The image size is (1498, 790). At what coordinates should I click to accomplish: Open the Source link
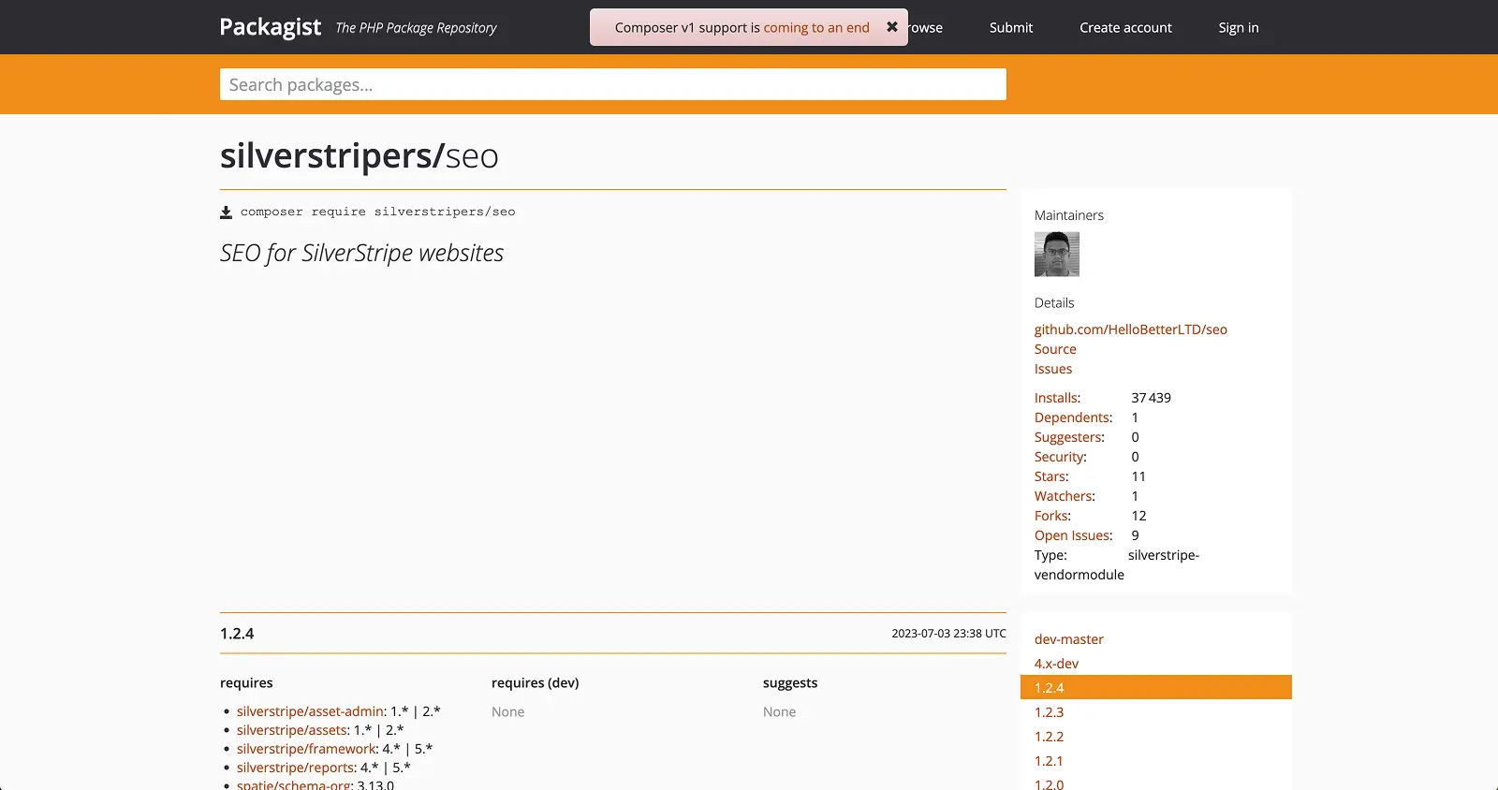1055,349
